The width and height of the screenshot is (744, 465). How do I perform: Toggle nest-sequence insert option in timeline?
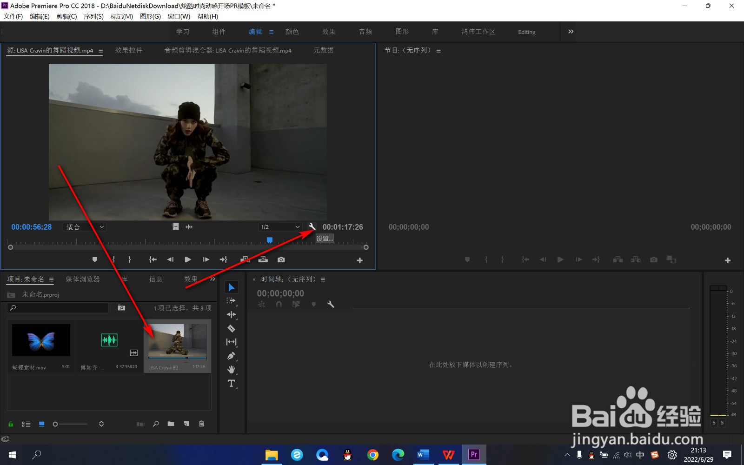262,304
